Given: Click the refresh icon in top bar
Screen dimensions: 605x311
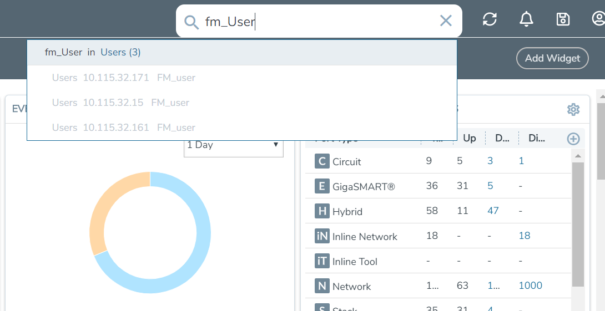Looking at the screenshot, I should click(490, 19).
